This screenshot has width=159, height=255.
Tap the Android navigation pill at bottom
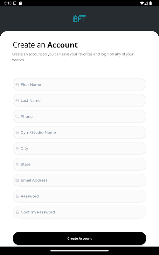(x=79, y=251)
